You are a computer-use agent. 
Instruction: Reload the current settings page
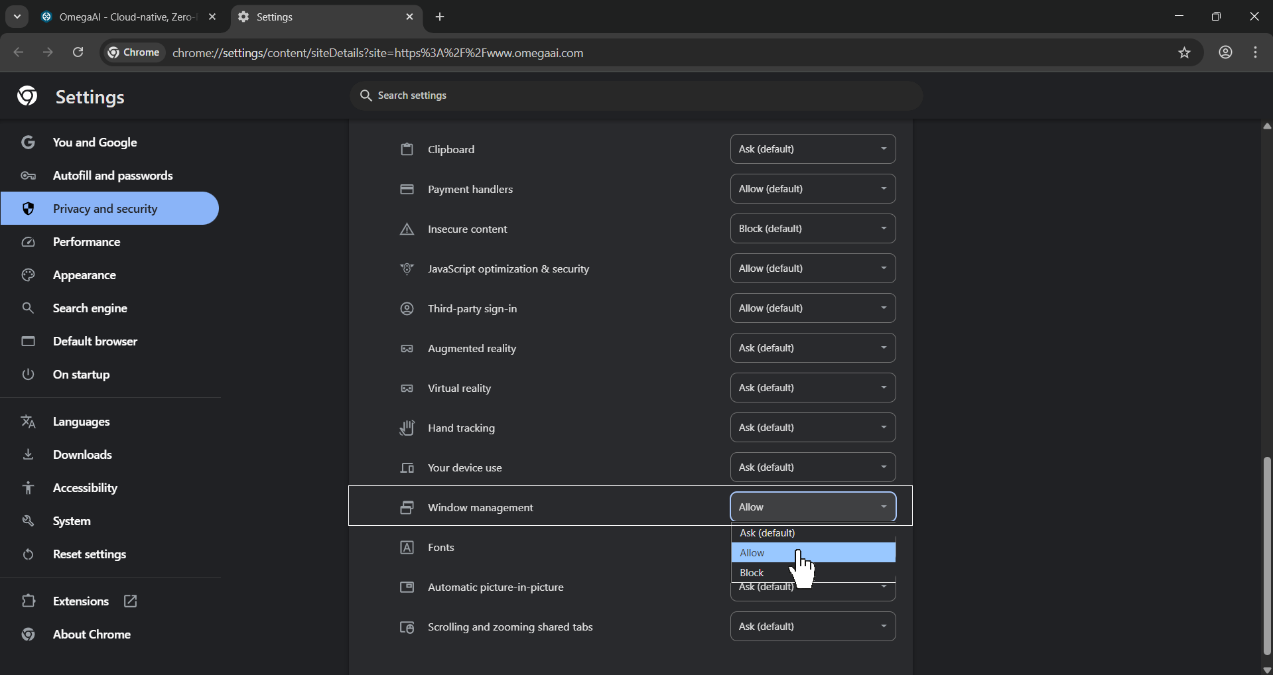pos(78,52)
